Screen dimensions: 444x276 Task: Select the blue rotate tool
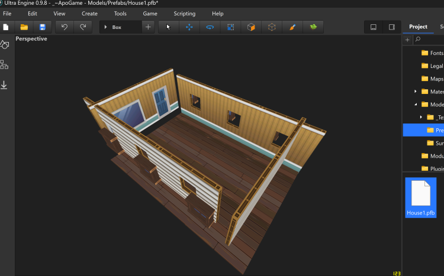pyautogui.click(x=210, y=27)
